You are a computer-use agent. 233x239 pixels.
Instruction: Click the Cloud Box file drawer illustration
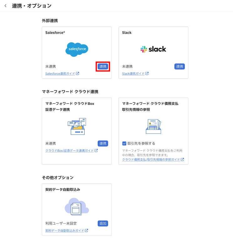pyautogui.click(x=77, y=126)
